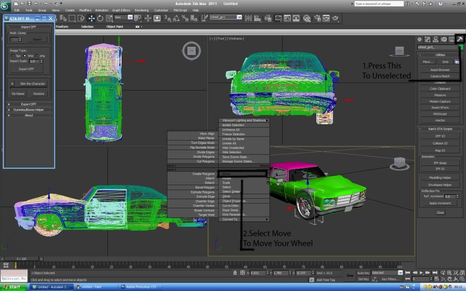Toggle the Auto Key button
Viewport: 466px width, 291px height.
coord(363,273)
